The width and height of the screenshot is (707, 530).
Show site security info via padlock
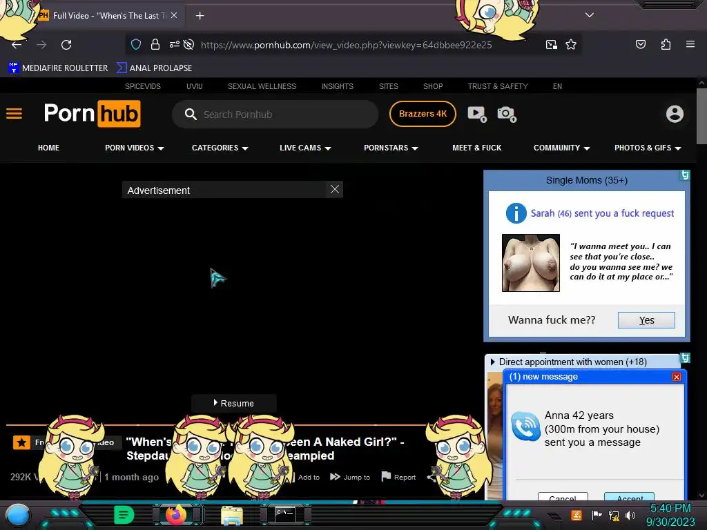(x=155, y=44)
